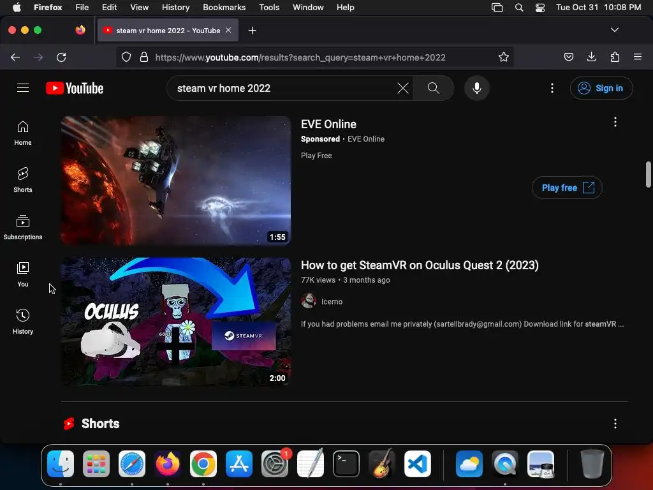Image resolution: width=653 pixels, height=490 pixels.
Task: Open more options for EVE Online ad
Action: pyautogui.click(x=615, y=122)
